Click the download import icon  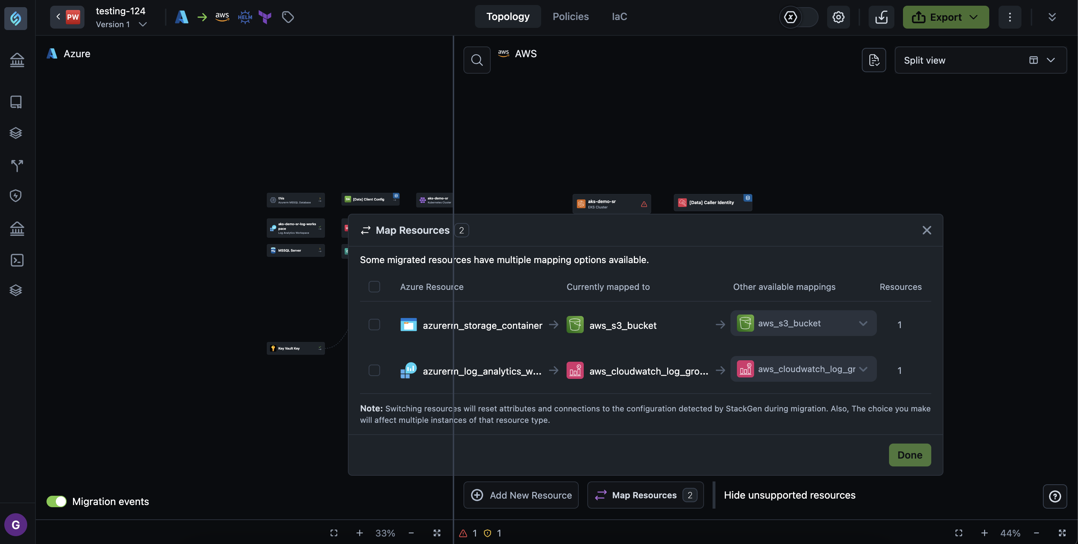tap(881, 17)
